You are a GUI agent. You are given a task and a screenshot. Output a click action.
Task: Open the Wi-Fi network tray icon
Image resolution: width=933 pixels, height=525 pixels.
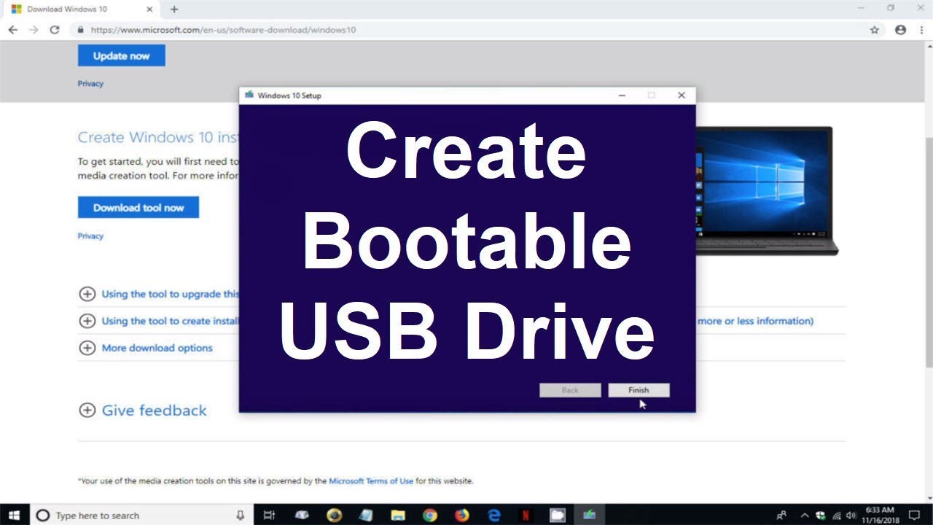click(836, 515)
